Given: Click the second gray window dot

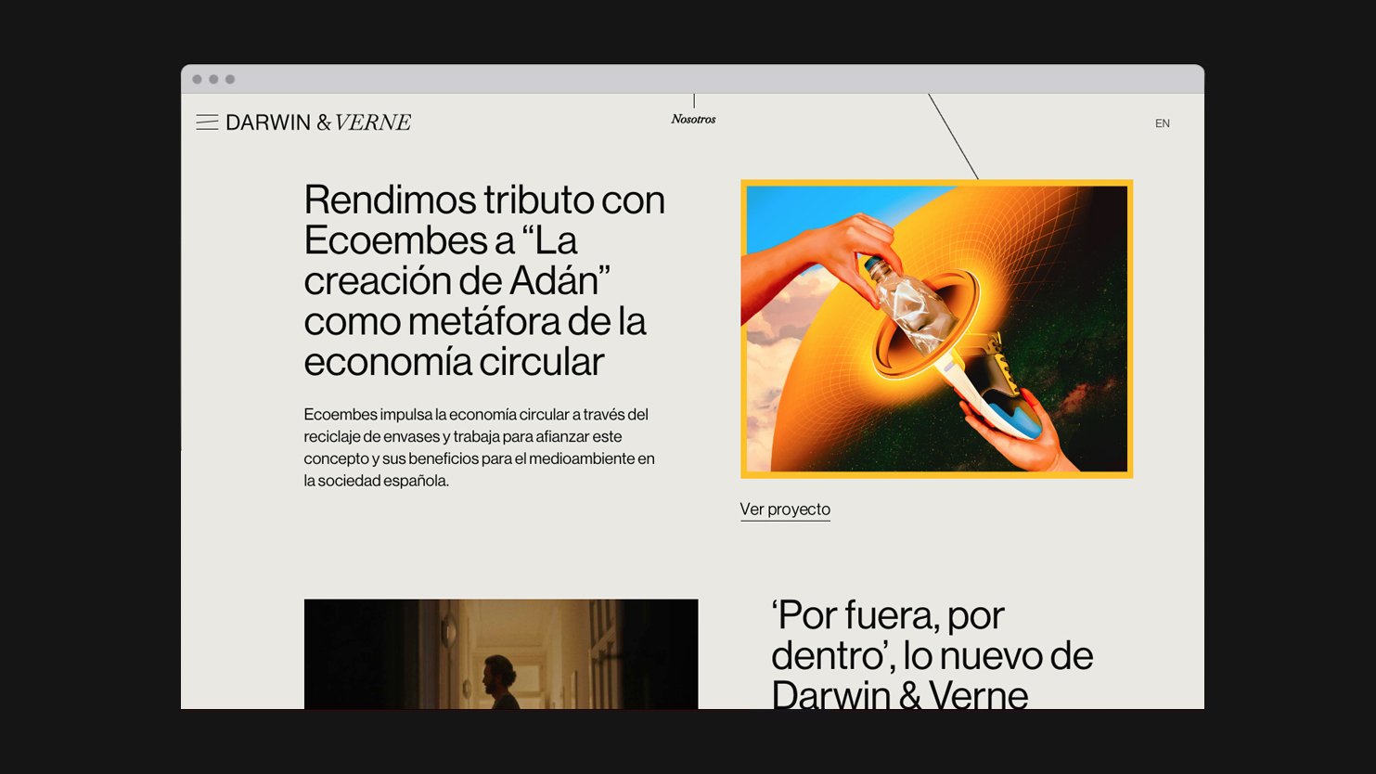Looking at the screenshot, I should click(x=213, y=80).
